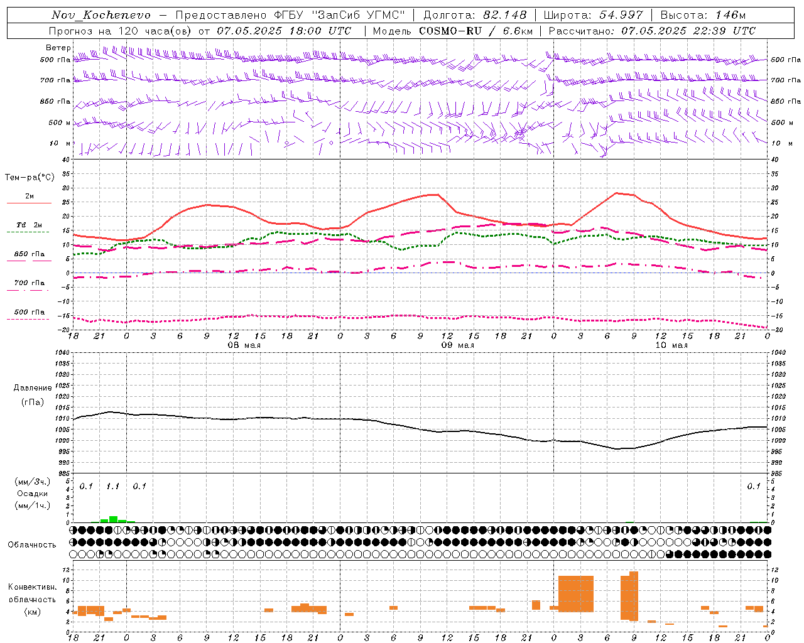Click the left pressure axis value 1040
This screenshot has height=643, width=804.
[61, 352]
